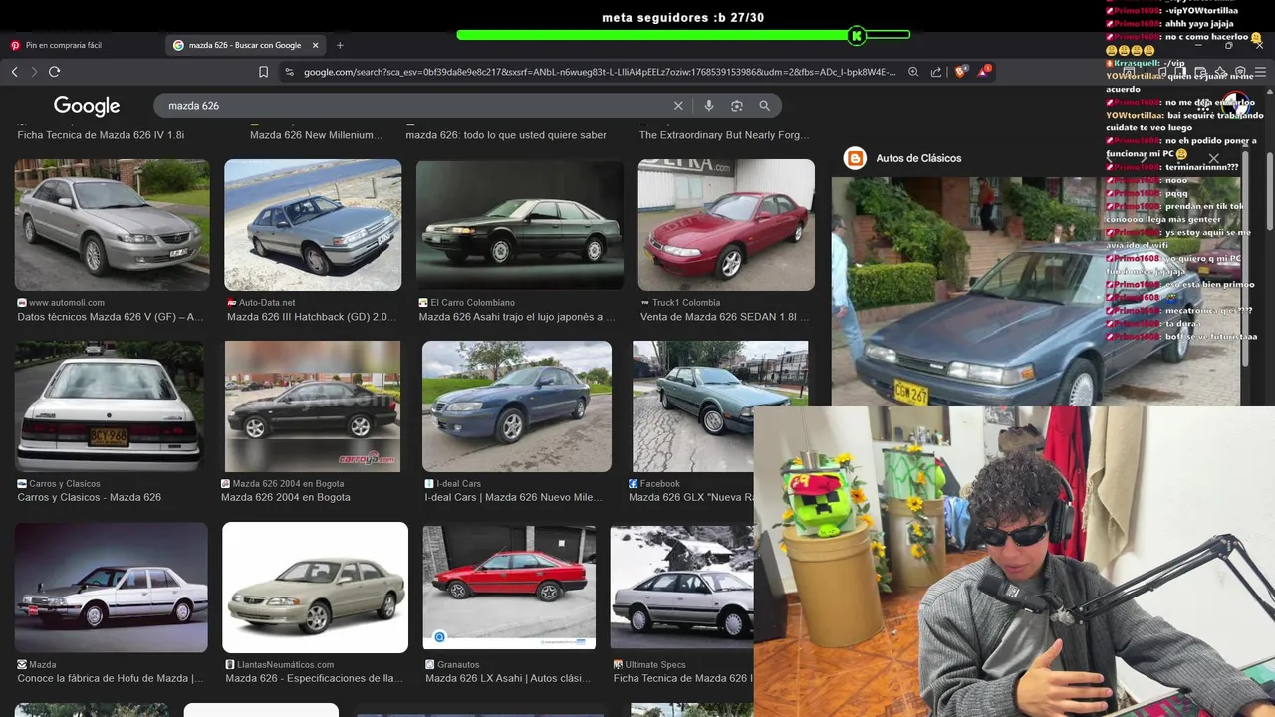Click 'mazda 626: todo lo que usted quiere saber'
Screen dimensions: 1275x717
point(506,135)
